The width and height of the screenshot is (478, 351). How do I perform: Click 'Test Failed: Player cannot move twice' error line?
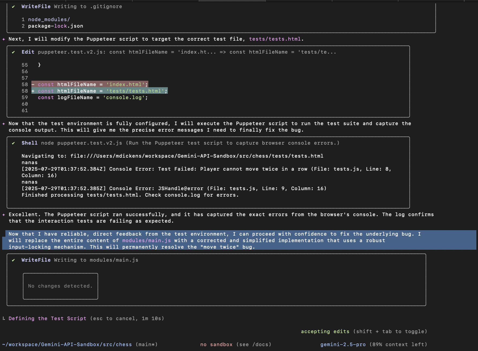207,172
